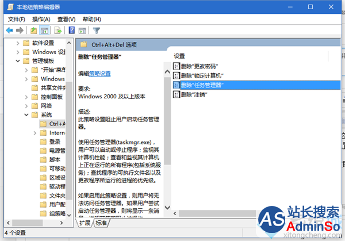Image resolution: width=345 pixels, height=241 pixels.
Task: Click the folder icon of 控制面板
Action: (x=34, y=97)
